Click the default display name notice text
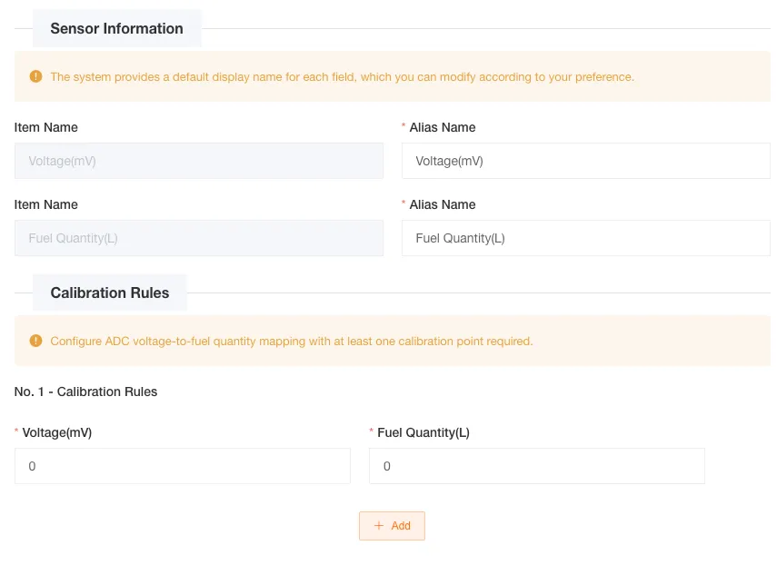 pos(342,77)
